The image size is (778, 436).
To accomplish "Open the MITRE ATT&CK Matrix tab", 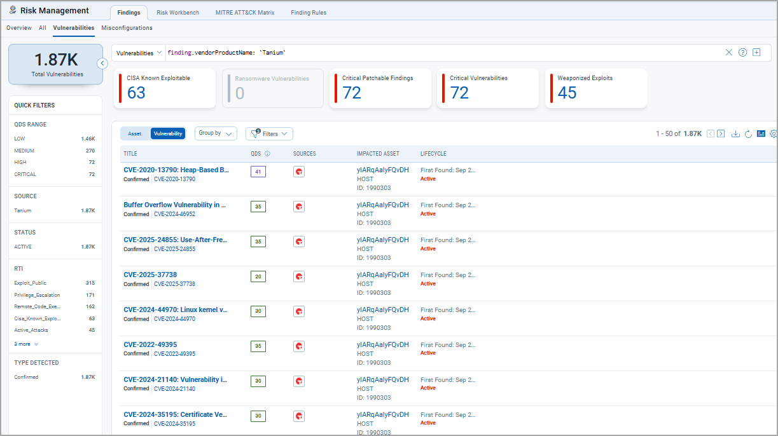I will [x=245, y=13].
